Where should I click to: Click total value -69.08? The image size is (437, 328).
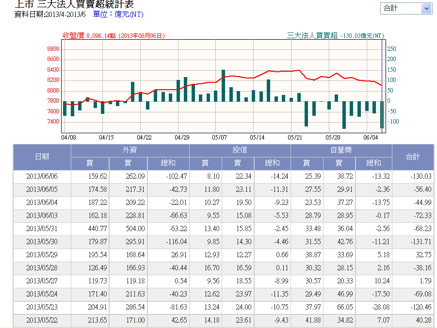pos(422,294)
